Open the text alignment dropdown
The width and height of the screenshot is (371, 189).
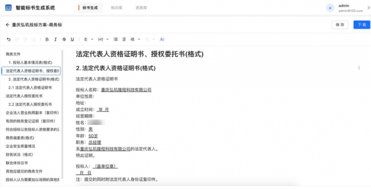coord(88,39)
